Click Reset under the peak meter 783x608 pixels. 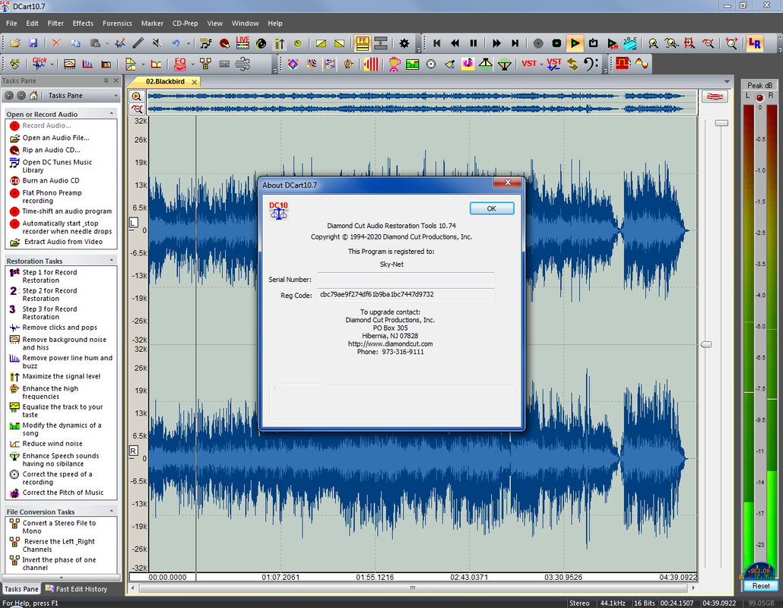(760, 586)
